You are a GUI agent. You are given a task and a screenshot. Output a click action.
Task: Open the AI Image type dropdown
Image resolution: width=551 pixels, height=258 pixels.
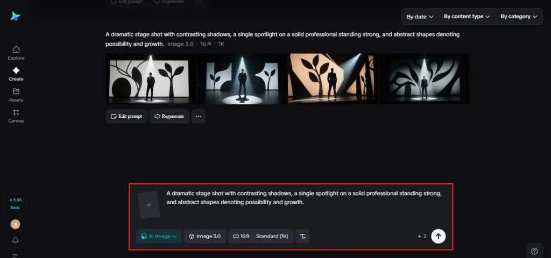159,236
